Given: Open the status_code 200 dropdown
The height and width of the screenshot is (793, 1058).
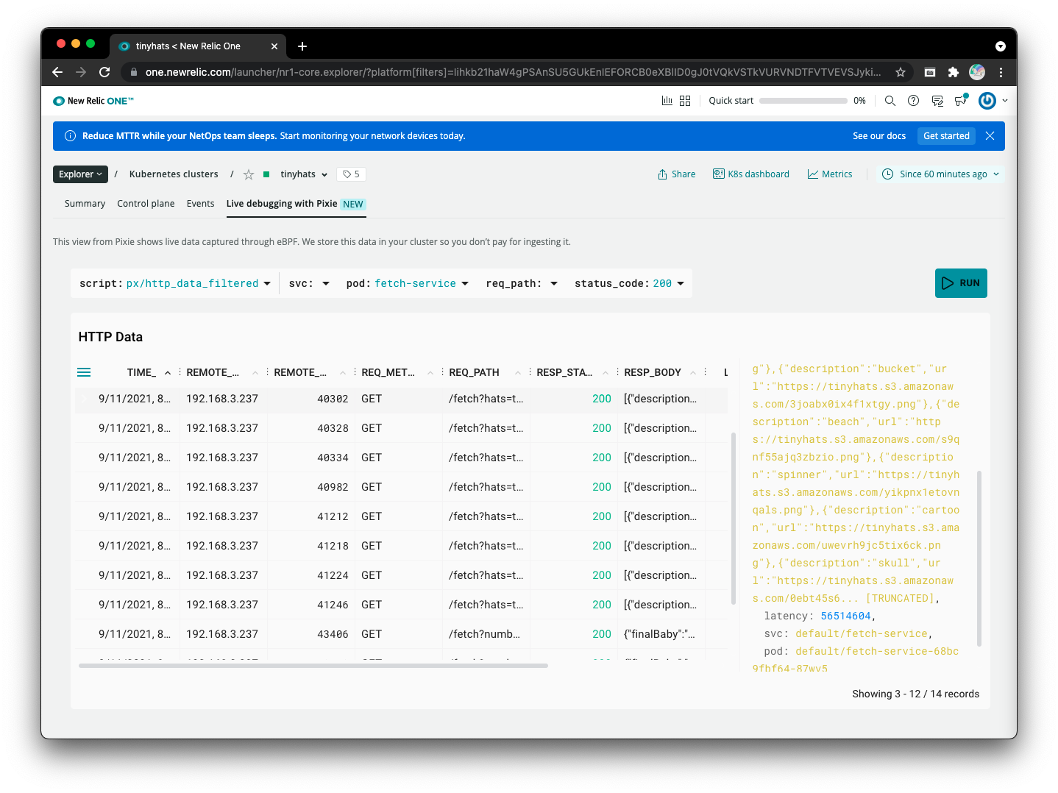Looking at the screenshot, I should (x=681, y=284).
